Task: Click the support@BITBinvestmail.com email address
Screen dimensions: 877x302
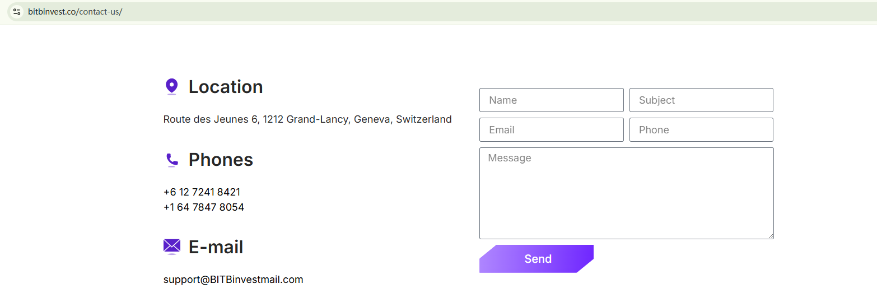Action: 233,280
